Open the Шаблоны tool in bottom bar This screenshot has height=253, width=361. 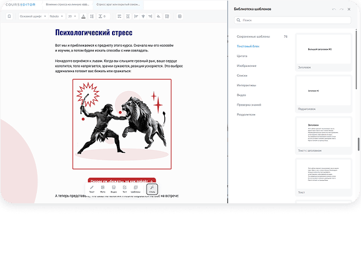pyautogui.click(x=136, y=189)
